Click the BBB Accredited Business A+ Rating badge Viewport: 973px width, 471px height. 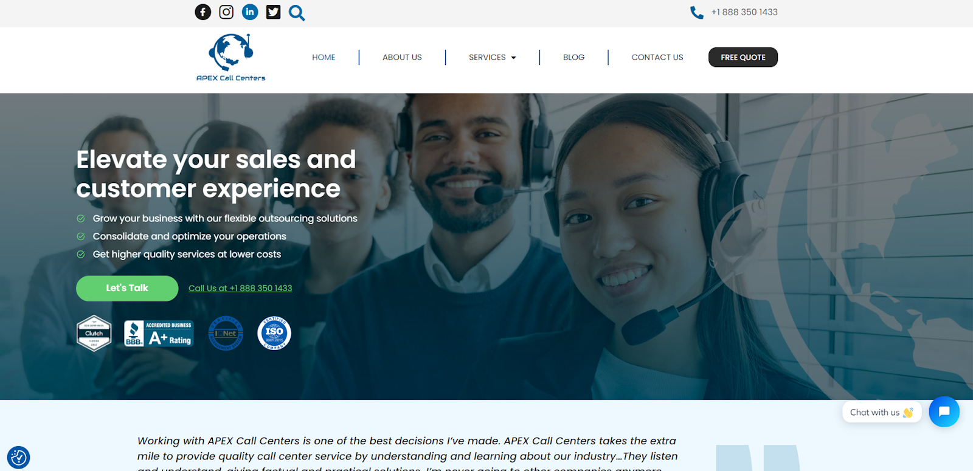point(159,333)
